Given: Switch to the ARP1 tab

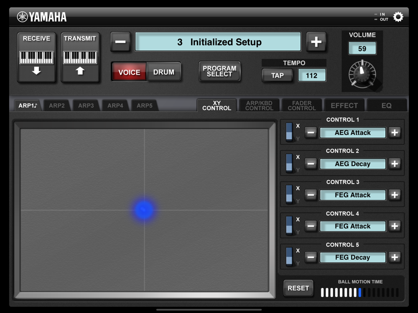Looking at the screenshot, I should [28, 106].
